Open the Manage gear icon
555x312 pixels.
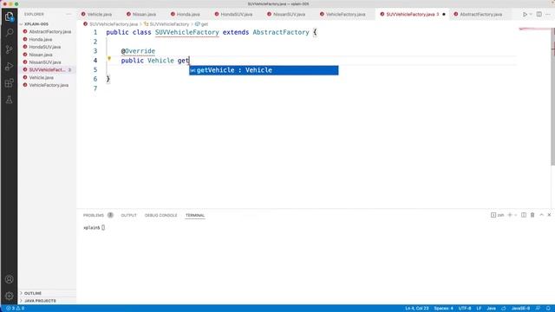click(x=10, y=296)
